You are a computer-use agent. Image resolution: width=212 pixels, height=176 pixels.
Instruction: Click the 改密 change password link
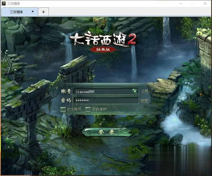coord(144,101)
